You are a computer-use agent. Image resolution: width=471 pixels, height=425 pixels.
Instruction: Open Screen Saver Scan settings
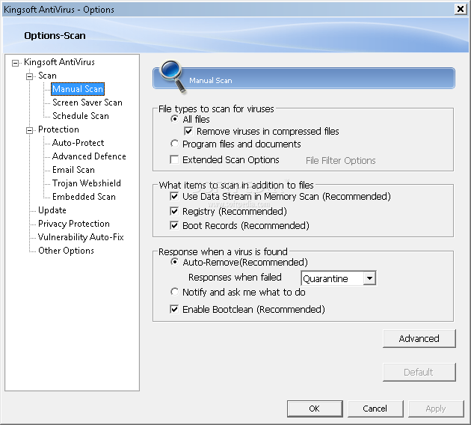click(x=87, y=103)
